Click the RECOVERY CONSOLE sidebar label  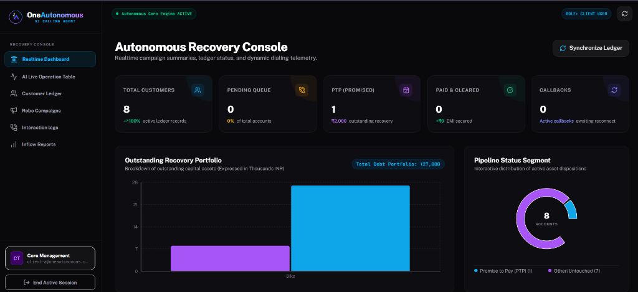(x=32, y=44)
